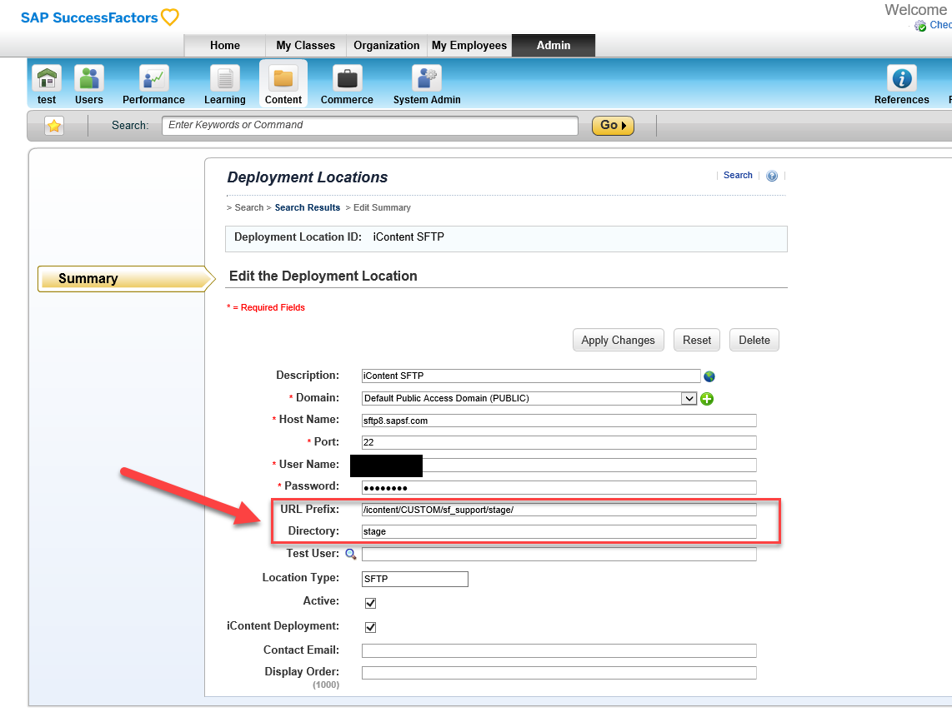Image resolution: width=952 pixels, height=712 pixels.
Task: Open the test home icon
Action: tap(47, 78)
